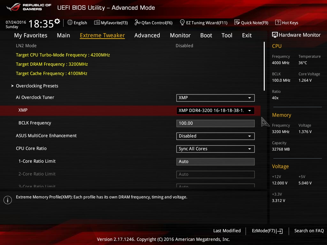Click Target CPU Turbo-Mode Frequency text
The height and width of the screenshot is (245, 327).
[x=63, y=55]
